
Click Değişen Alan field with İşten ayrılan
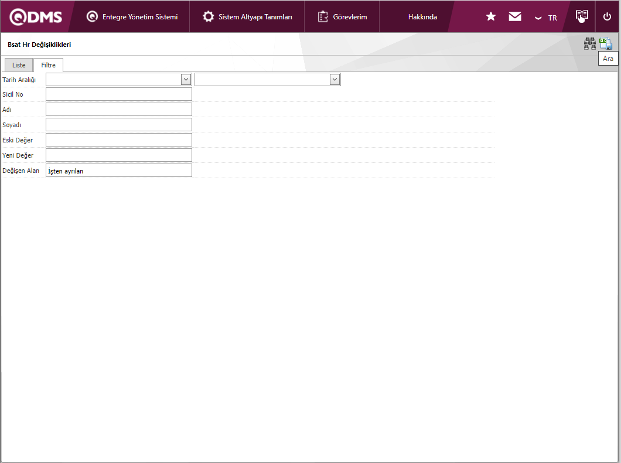(x=119, y=171)
